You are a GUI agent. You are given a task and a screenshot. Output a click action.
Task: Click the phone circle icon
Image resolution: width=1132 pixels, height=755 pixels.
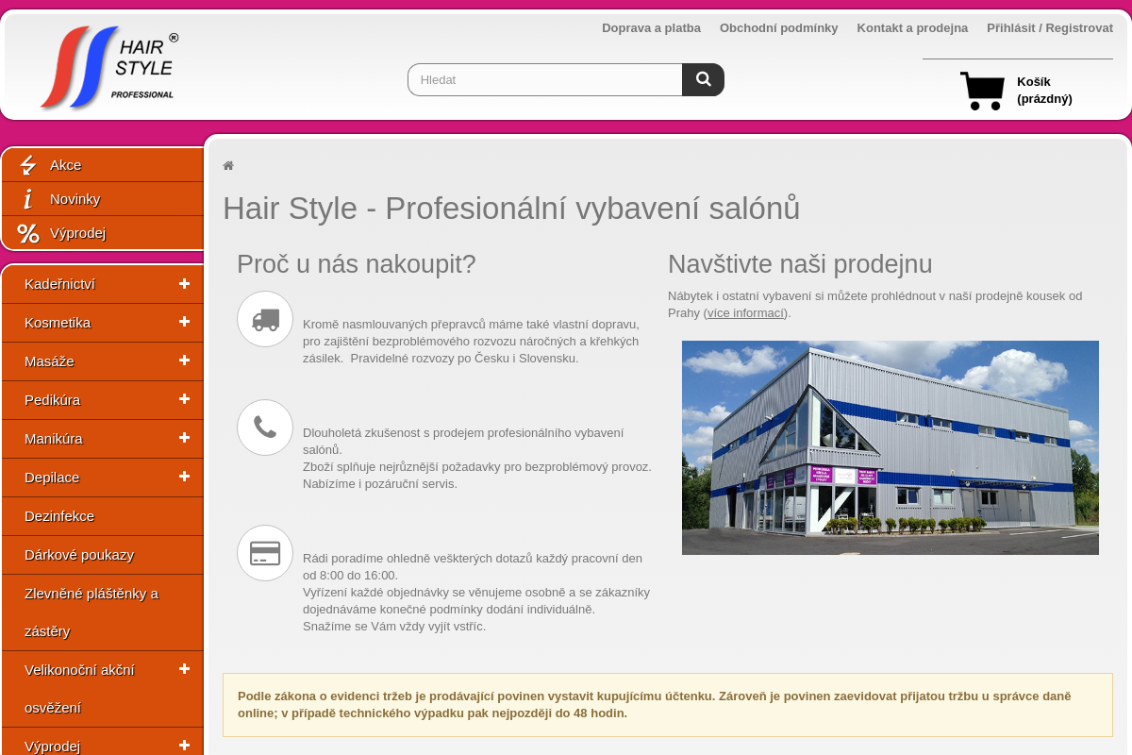(x=265, y=428)
